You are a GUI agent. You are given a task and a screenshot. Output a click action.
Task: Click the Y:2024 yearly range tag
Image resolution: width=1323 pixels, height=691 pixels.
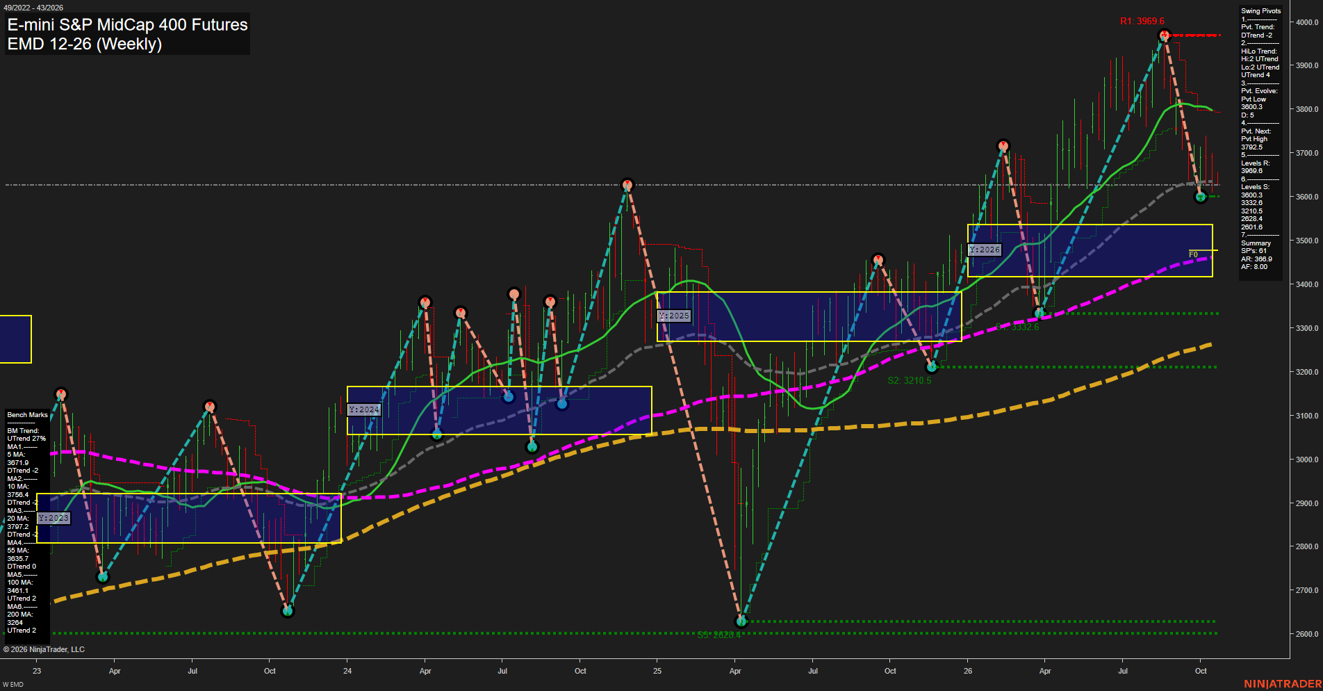364,409
